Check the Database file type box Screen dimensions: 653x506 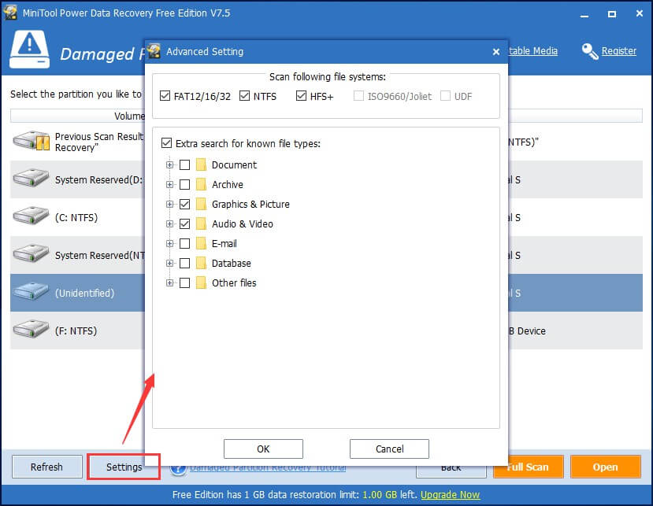[184, 263]
